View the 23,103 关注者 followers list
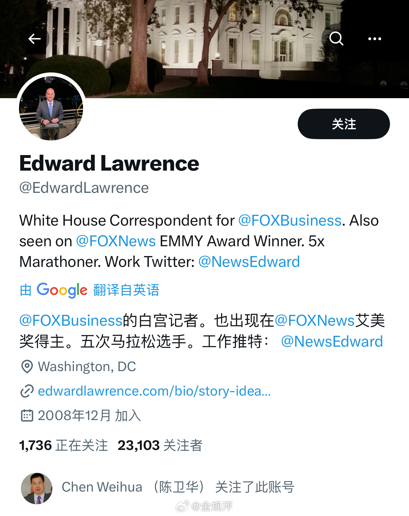The image size is (409, 516). click(160, 445)
